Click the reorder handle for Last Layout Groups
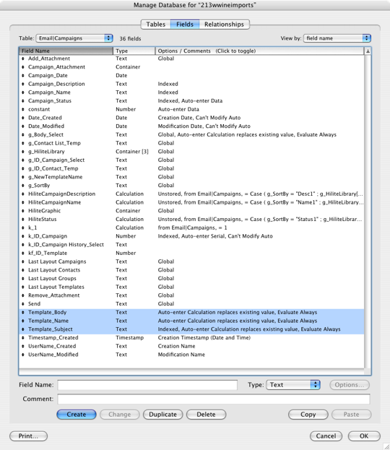 click(x=23, y=278)
